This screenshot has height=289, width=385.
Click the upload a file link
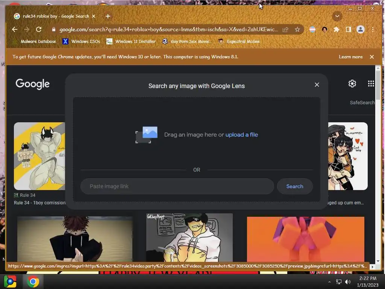click(242, 135)
